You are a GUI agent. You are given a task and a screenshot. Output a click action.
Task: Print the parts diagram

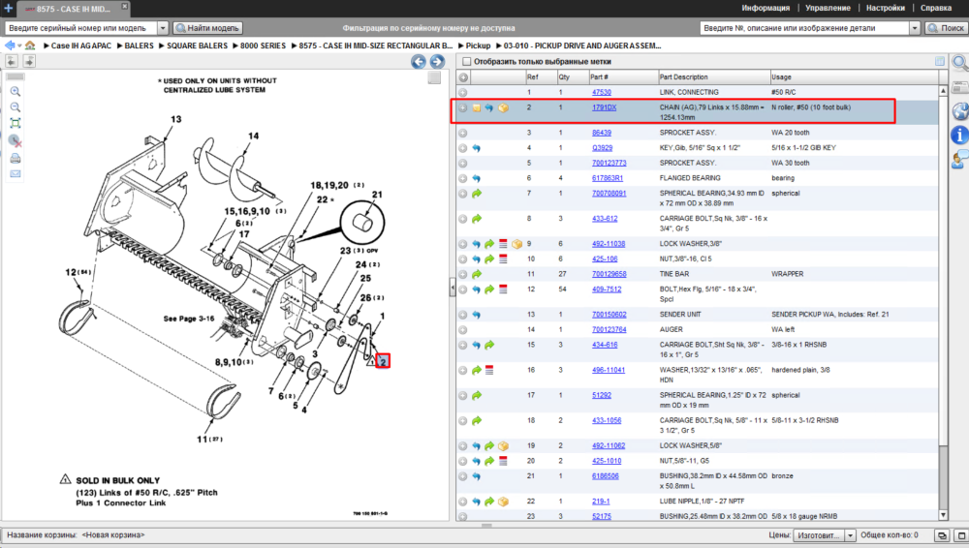(x=16, y=158)
